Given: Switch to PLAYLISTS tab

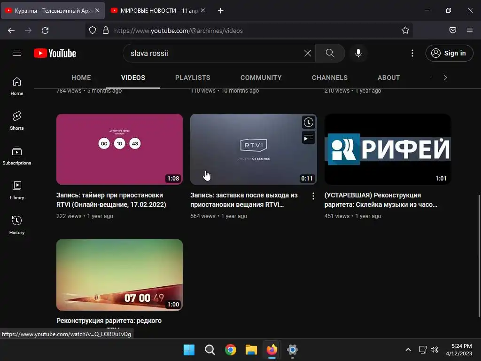Looking at the screenshot, I should (x=193, y=78).
